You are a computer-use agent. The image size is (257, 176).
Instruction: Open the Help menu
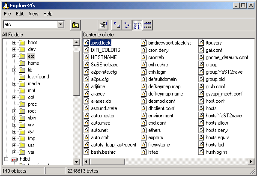48,14
